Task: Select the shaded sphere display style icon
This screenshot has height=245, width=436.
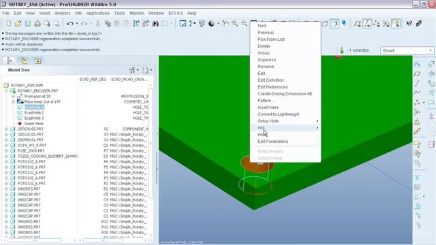Action: pos(212,24)
